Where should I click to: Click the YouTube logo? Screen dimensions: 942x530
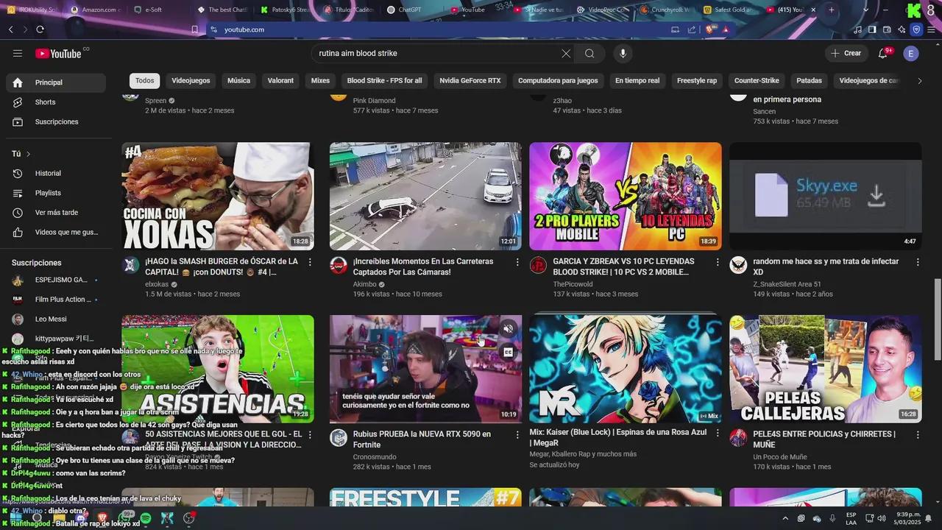click(58, 53)
